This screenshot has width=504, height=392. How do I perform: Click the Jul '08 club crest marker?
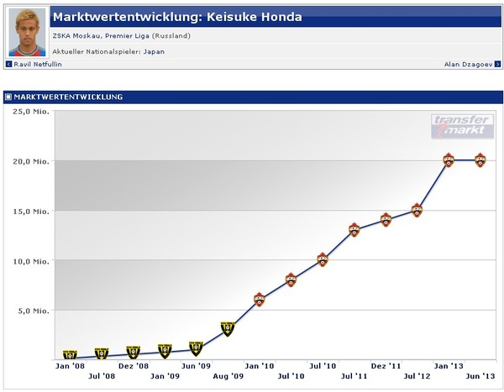(x=102, y=353)
